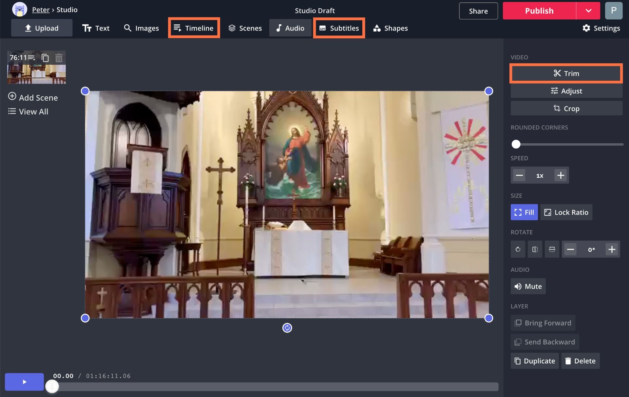This screenshot has height=397, width=629.
Task: Click the Trim video button
Action: click(566, 73)
